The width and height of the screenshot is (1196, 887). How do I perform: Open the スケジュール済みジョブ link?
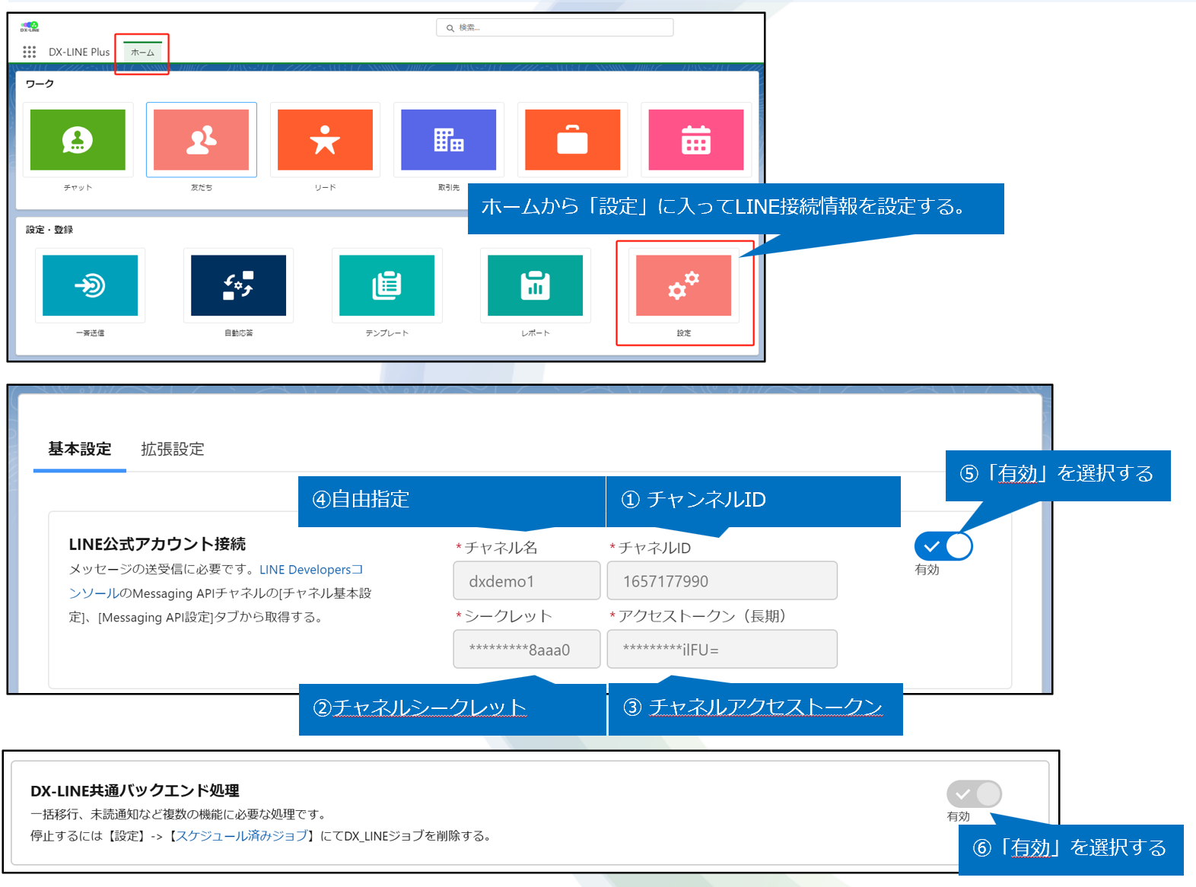pyautogui.click(x=242, y=835)
